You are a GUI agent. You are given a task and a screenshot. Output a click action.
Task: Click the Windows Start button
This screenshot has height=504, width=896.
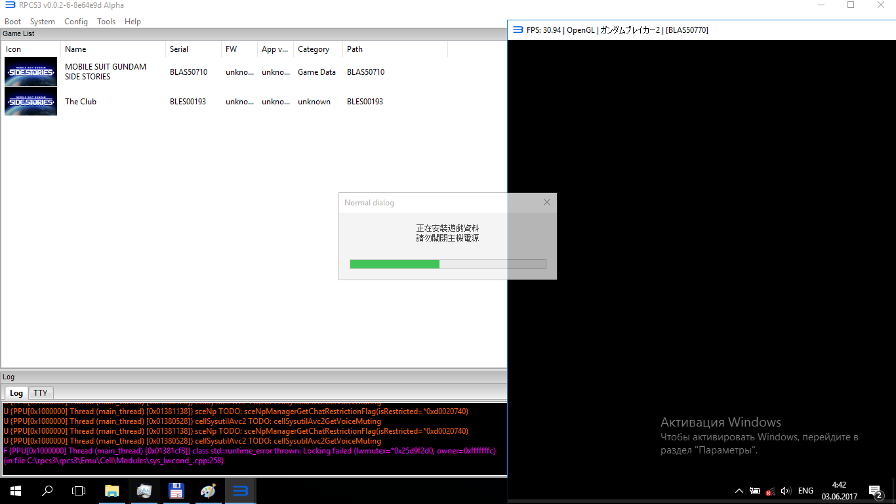tap(16, 491)
